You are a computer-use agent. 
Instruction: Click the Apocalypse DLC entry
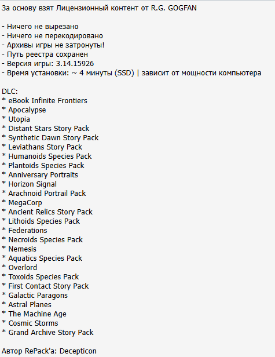(27, 110)
